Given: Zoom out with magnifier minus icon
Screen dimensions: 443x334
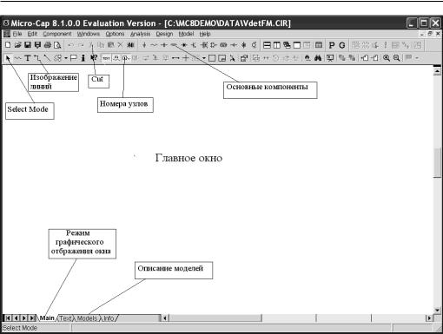Looking at the screenshot, I should [x=397, y=58].
